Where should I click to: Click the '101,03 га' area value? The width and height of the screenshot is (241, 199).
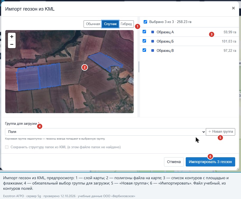229,41
